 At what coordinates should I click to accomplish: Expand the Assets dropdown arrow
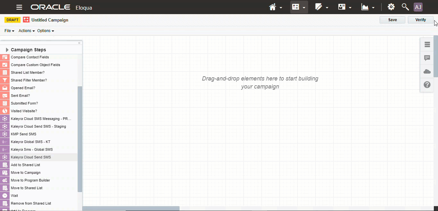point(327,8)
